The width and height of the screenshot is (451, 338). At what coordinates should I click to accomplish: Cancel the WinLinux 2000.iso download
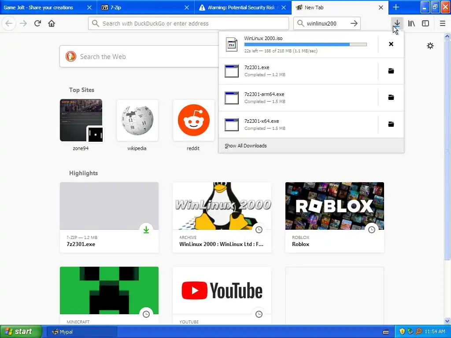(x=391, y=44)
